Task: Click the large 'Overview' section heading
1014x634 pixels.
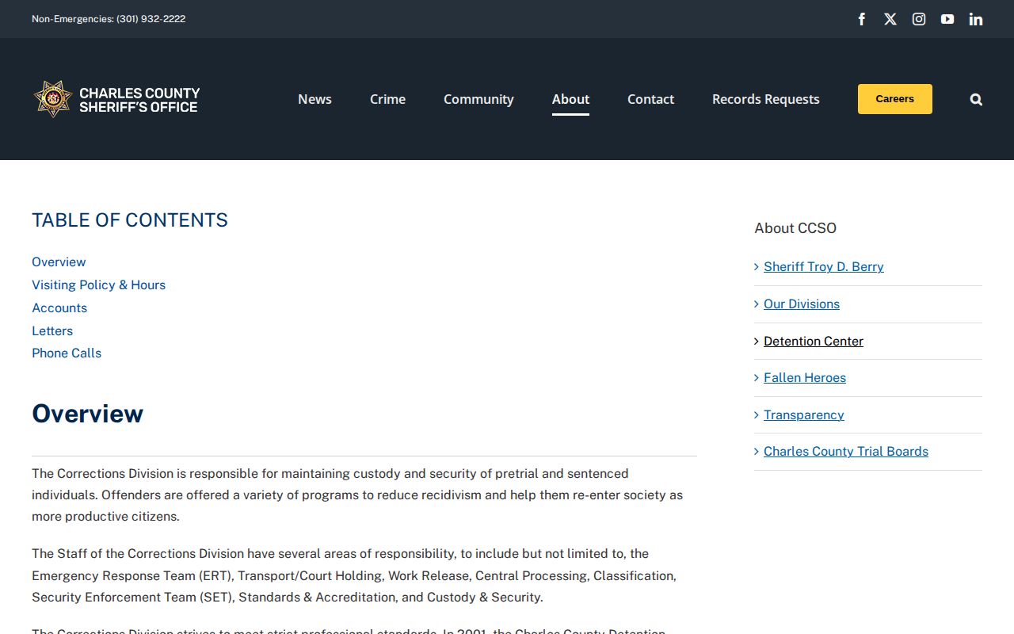Action: 87,414
